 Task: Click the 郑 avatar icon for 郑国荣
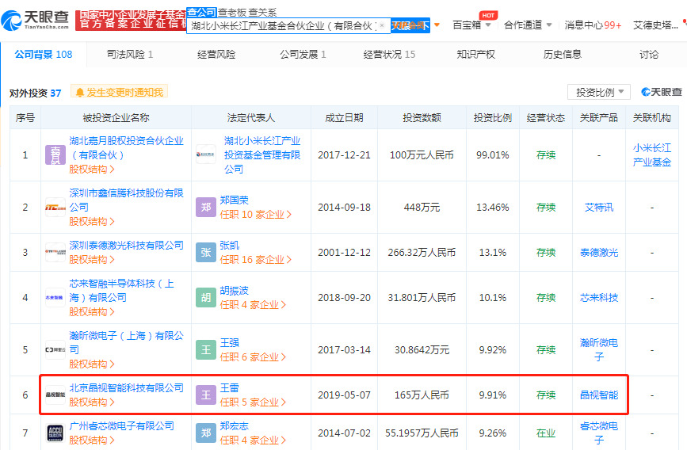click(x=206, y=208)
